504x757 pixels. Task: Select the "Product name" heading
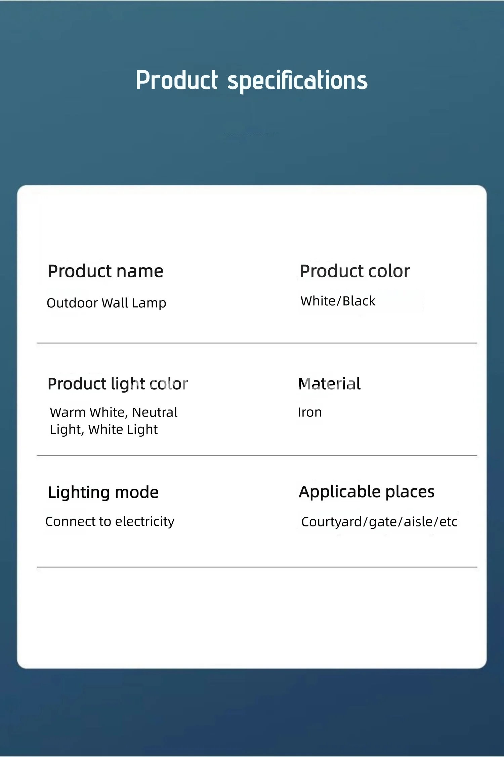click(106, 271)
